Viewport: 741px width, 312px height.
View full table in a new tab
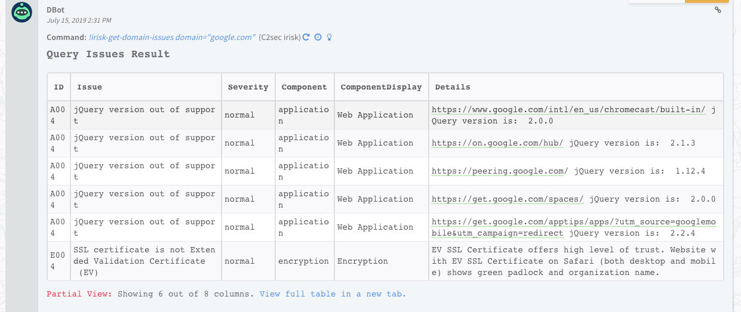333,294
